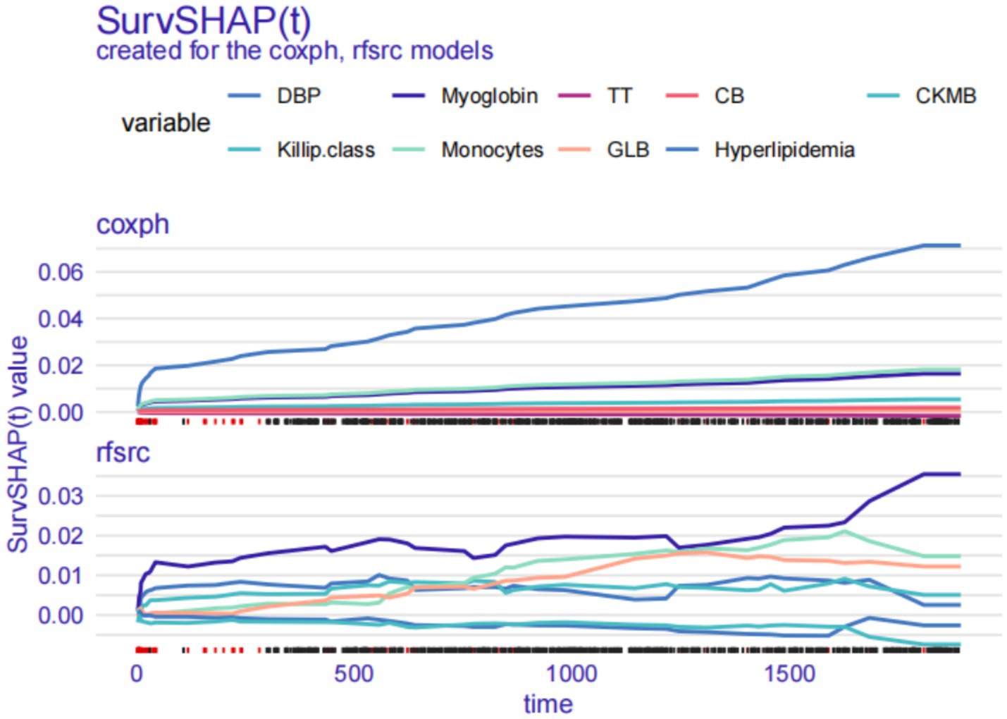Click the 0.00 tick in coxph panel

61,412
